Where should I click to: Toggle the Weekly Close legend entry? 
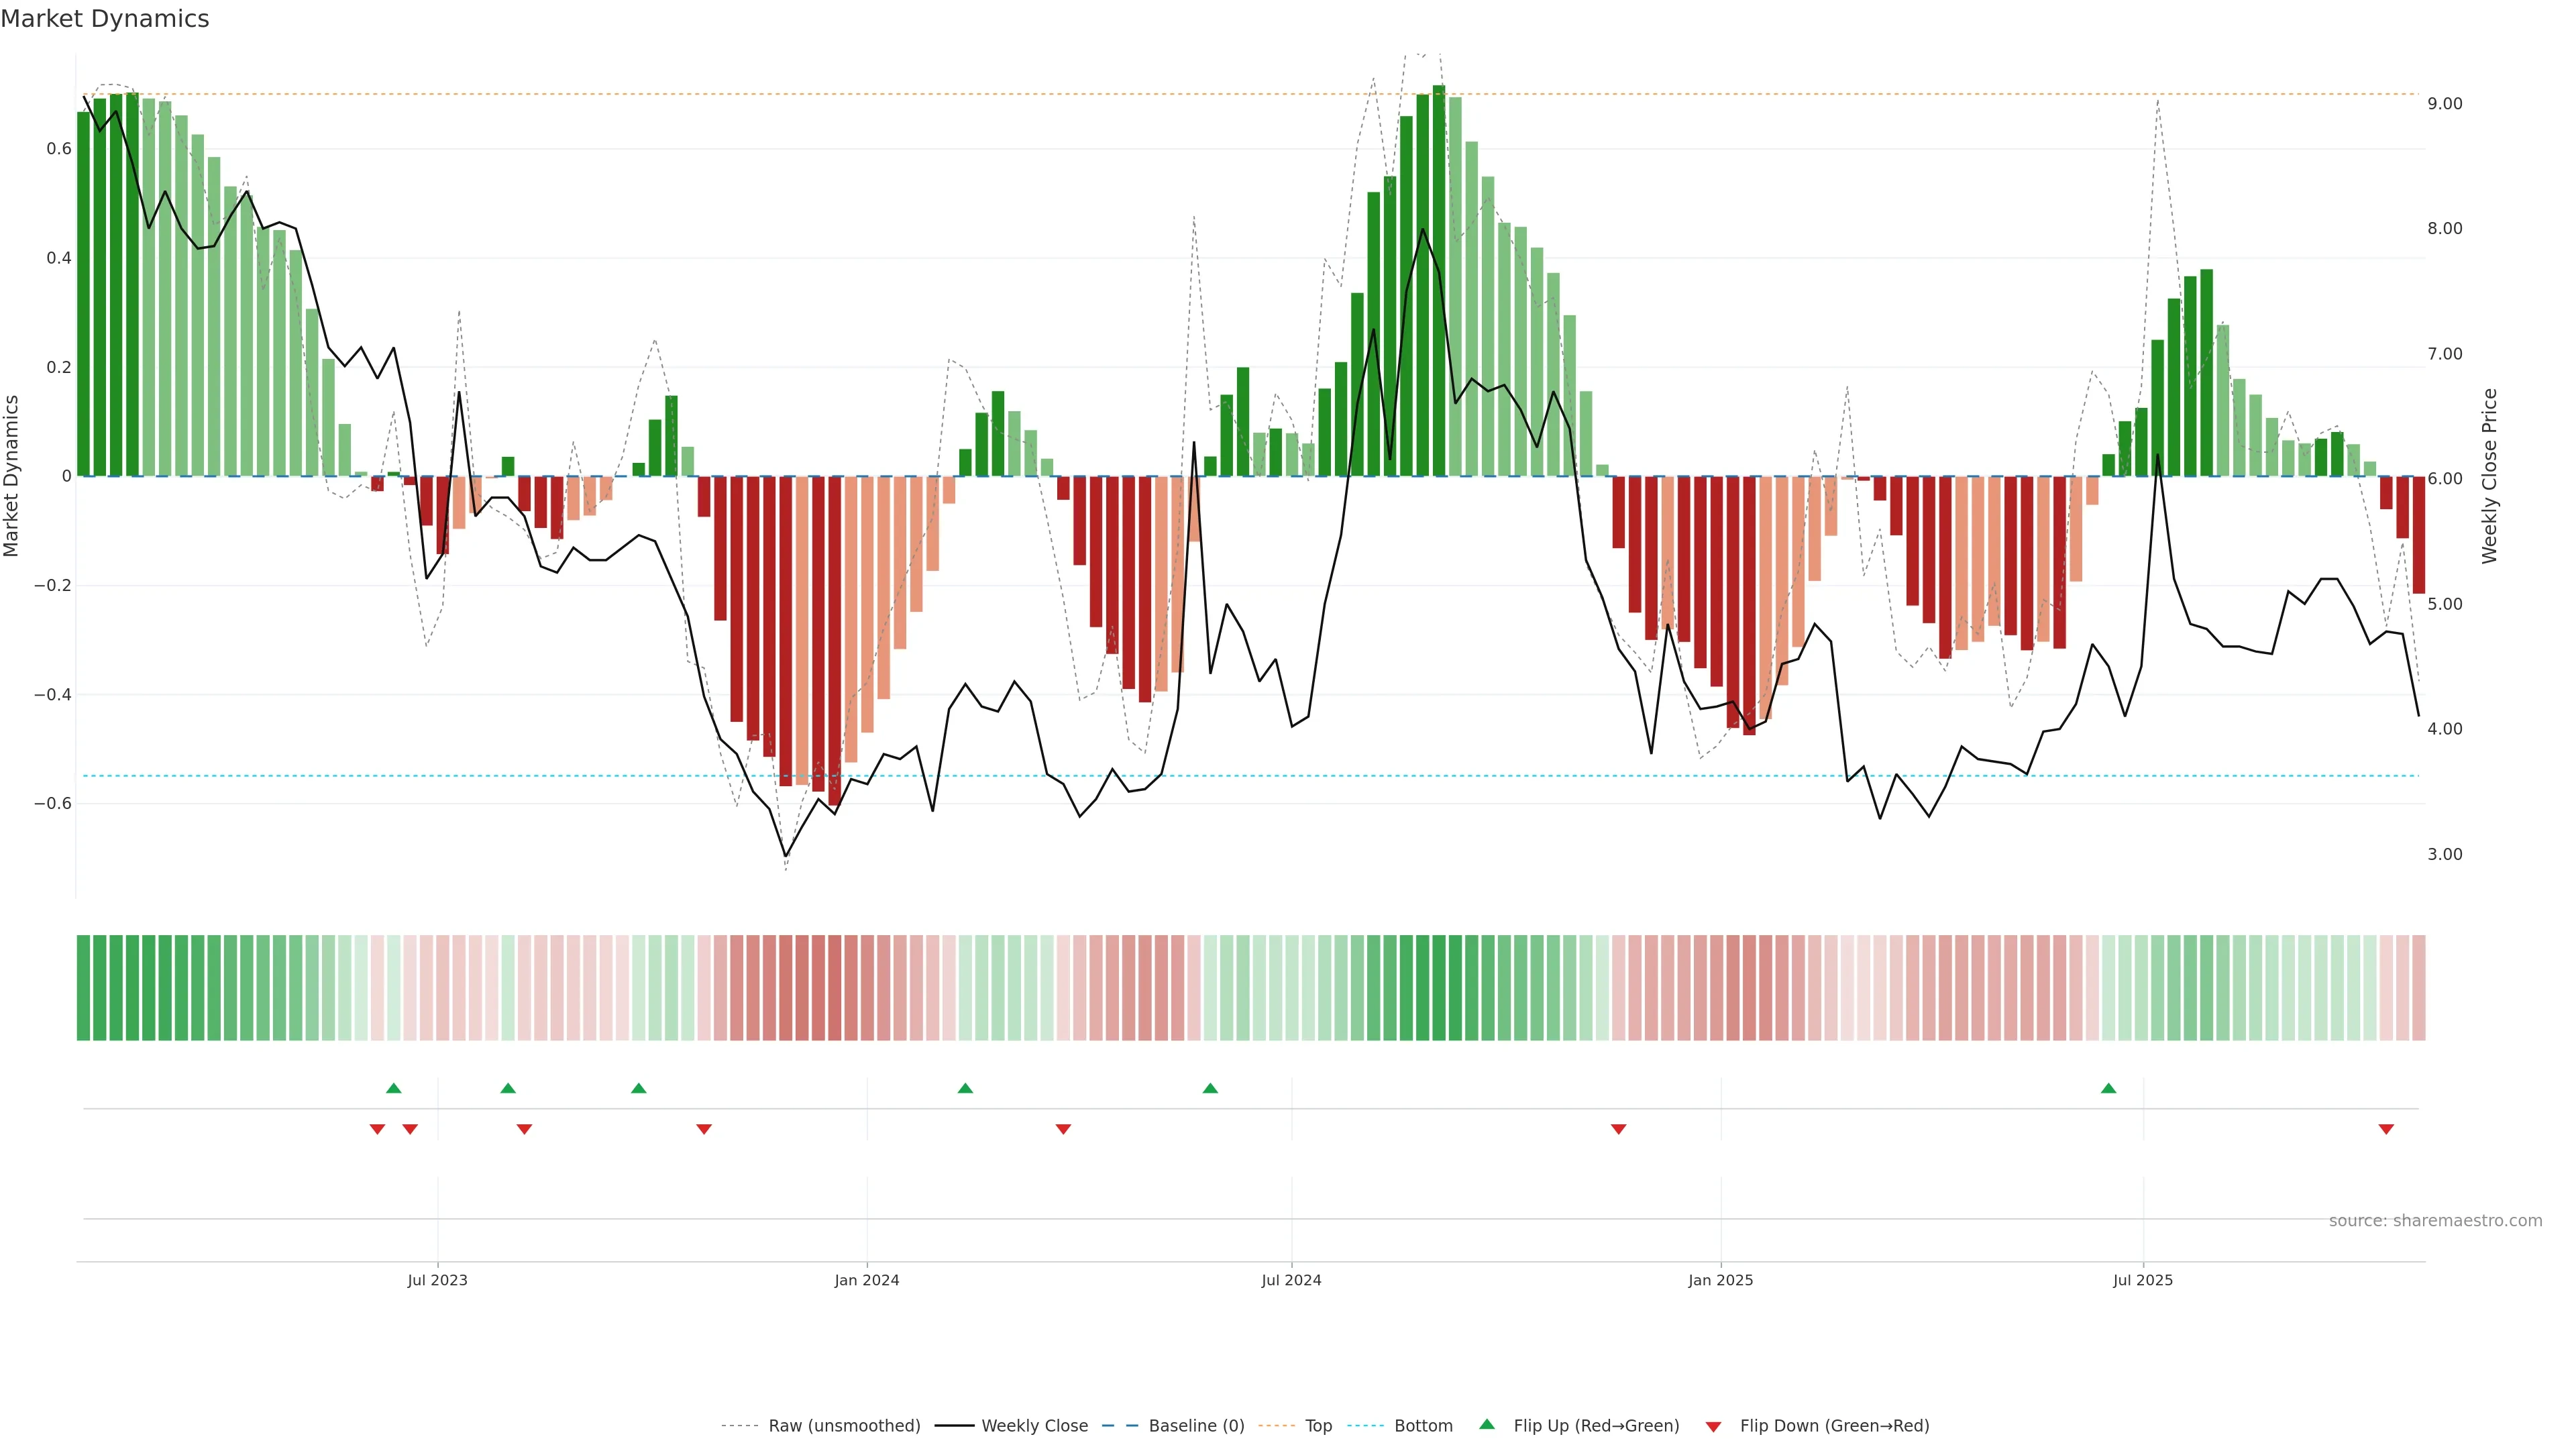point(1034,1426)
